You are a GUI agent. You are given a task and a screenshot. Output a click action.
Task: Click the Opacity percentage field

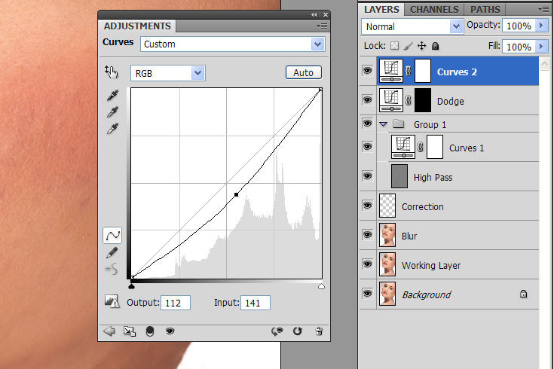pyautogui.click(x=519, y=26)
